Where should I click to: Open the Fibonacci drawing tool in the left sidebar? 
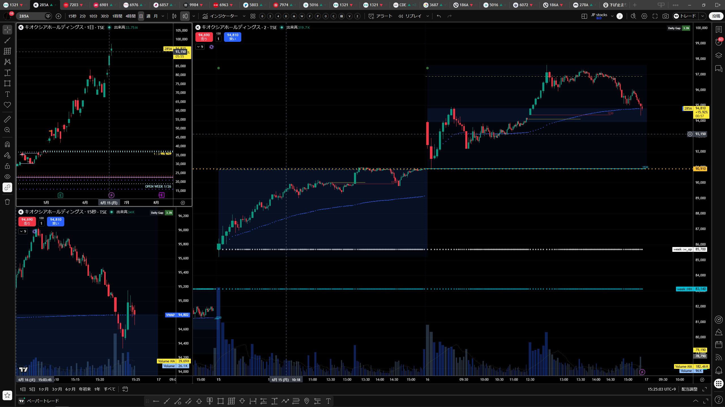tap(7, 51)
